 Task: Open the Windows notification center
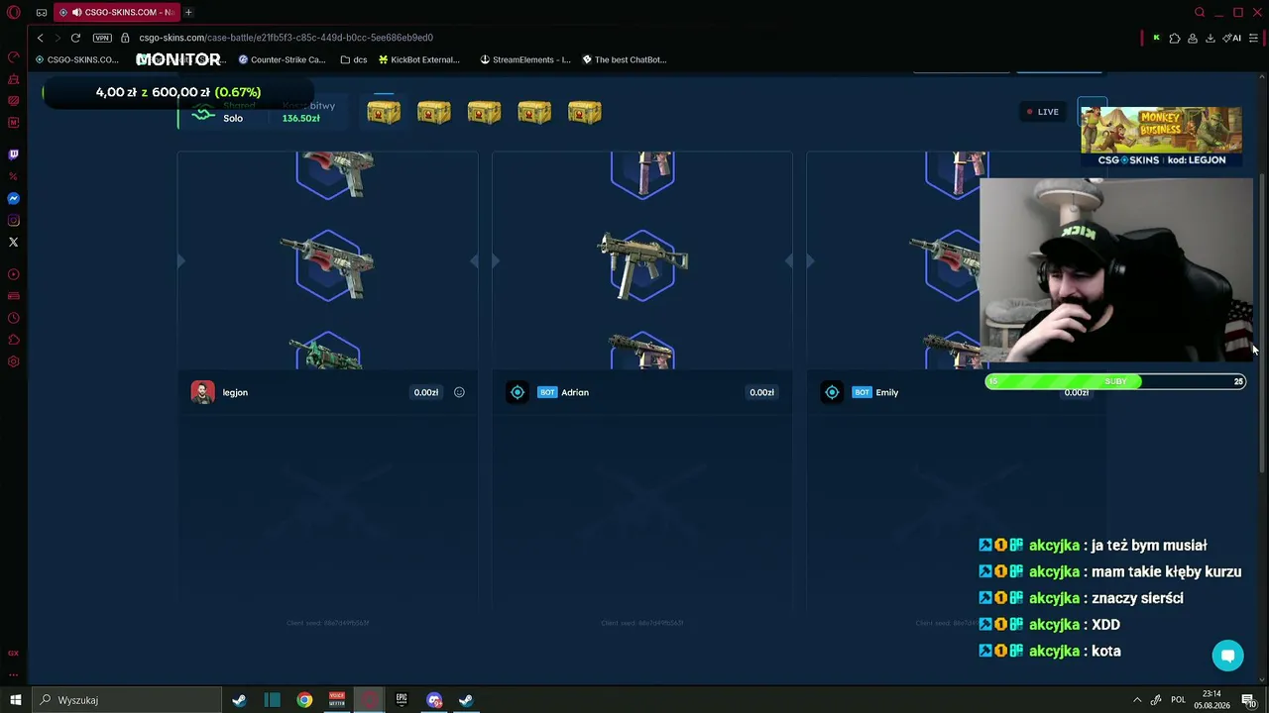click(1249, 700)
